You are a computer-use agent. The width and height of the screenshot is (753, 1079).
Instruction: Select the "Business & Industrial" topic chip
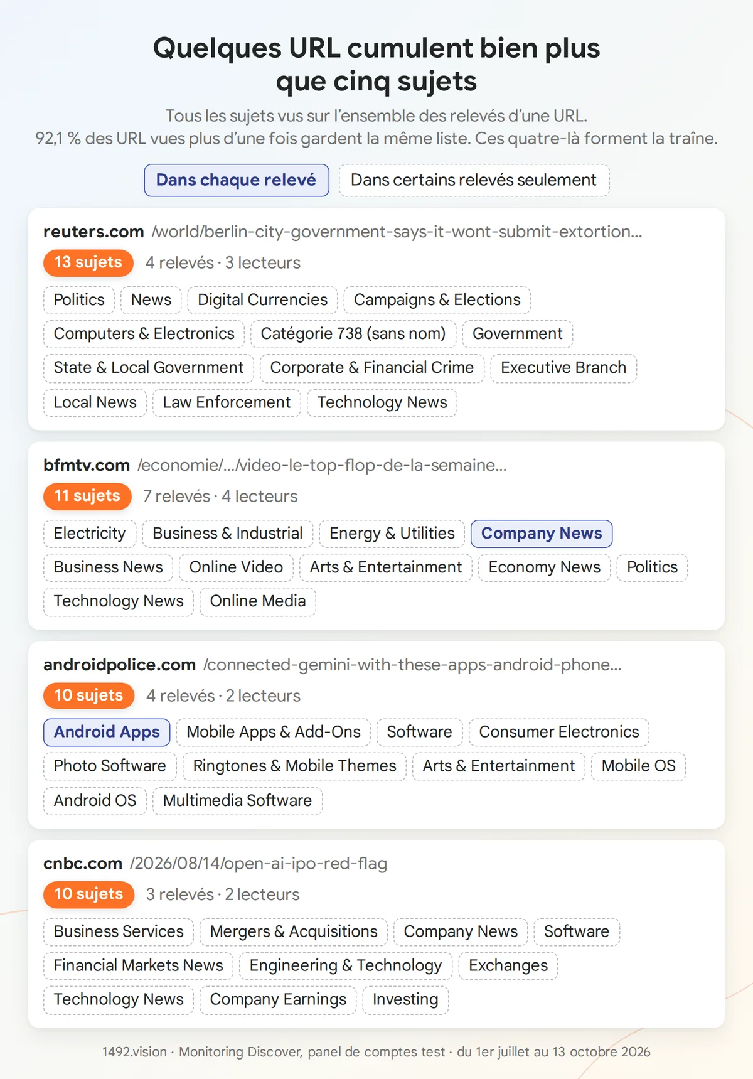click(x=228, y=534)
